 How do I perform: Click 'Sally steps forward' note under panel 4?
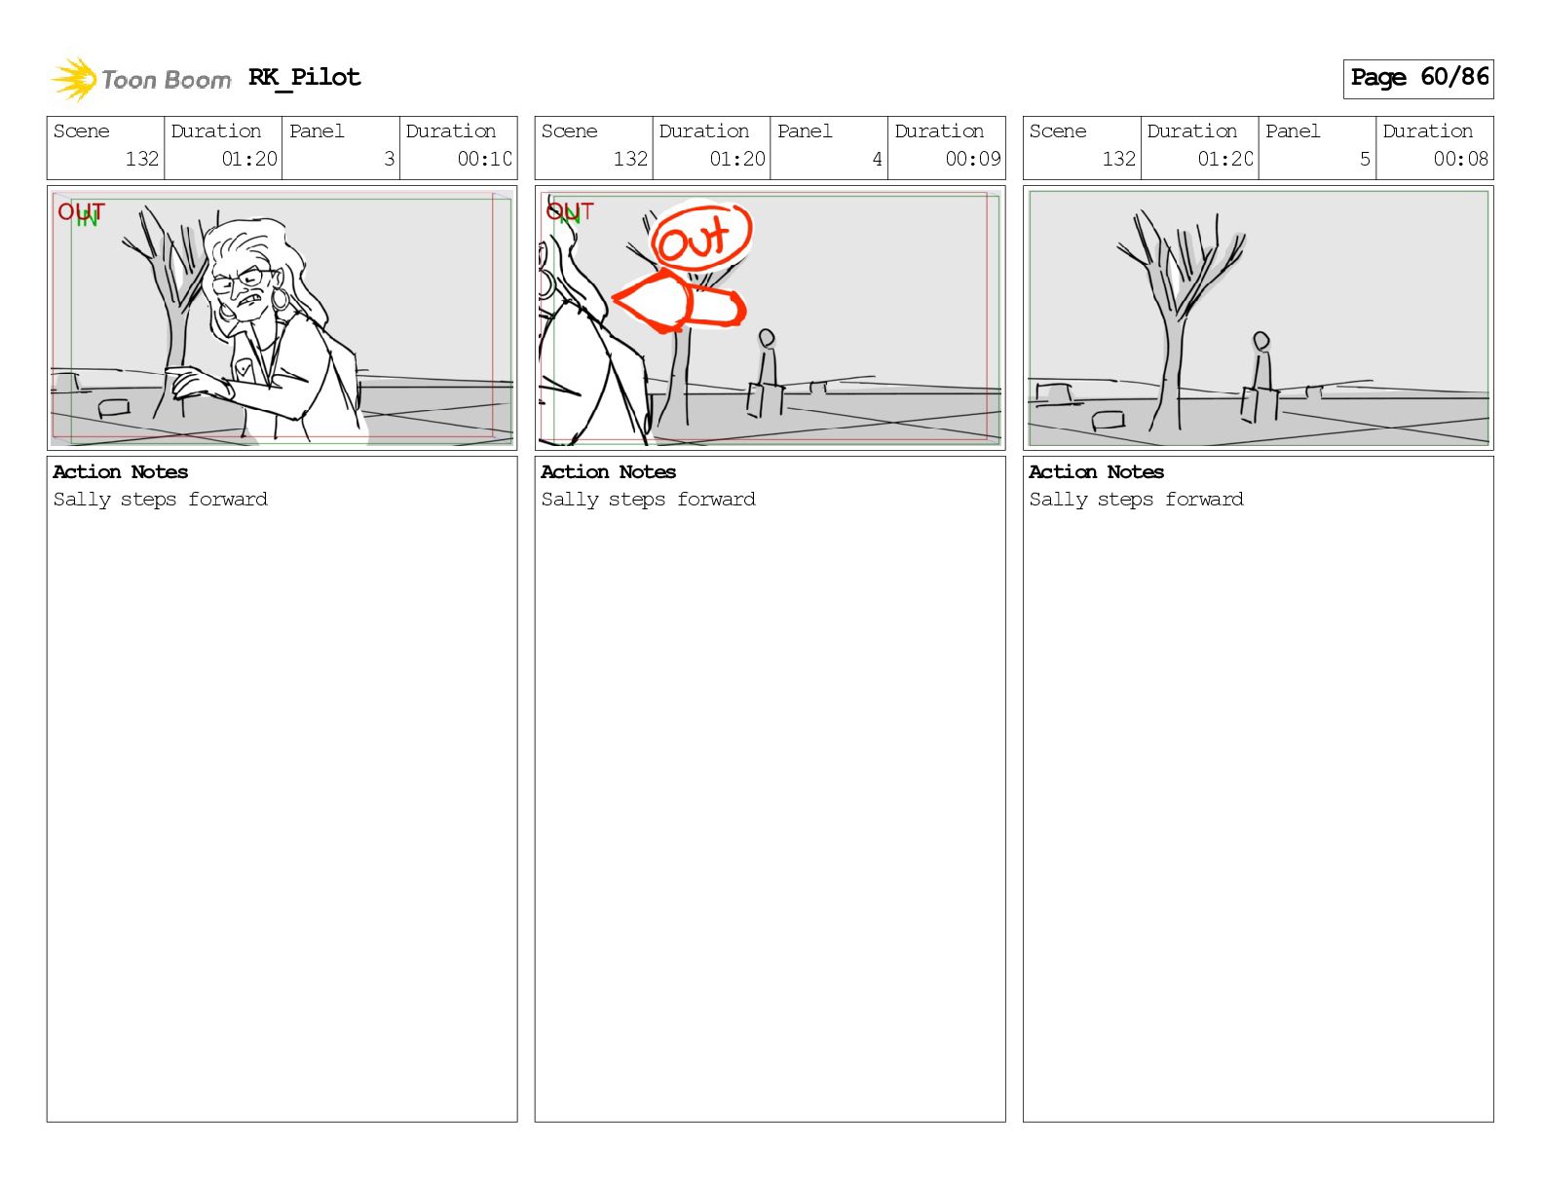tap(648, 499)
